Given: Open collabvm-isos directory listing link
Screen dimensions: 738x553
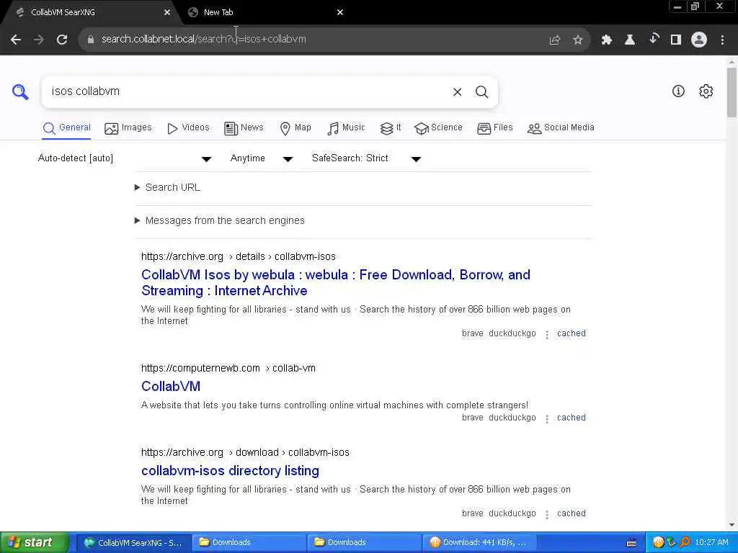Looking at the screenshot, I should click(x=230, y=471).
